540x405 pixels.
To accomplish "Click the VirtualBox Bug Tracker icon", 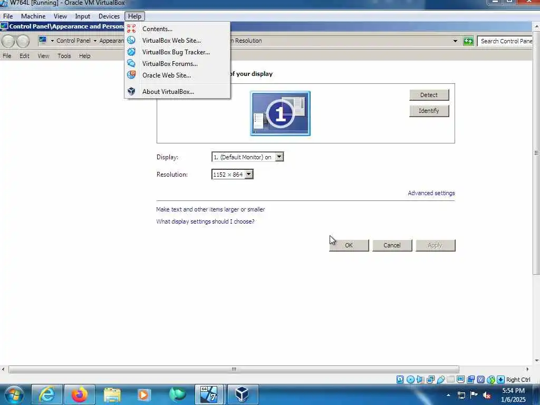I will pyautogui.click(x=131, y=52).
